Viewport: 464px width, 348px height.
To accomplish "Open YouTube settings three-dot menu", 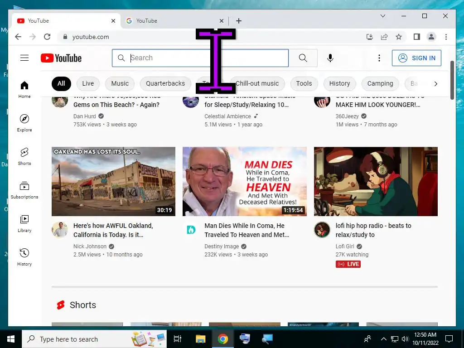I will [379, 58].
